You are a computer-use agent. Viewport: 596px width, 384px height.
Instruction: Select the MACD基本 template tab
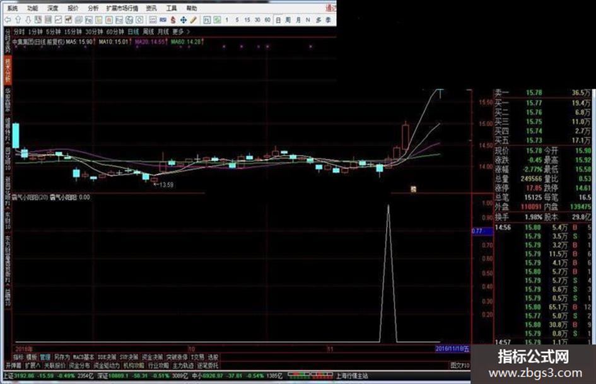click(x=84, y=357)
